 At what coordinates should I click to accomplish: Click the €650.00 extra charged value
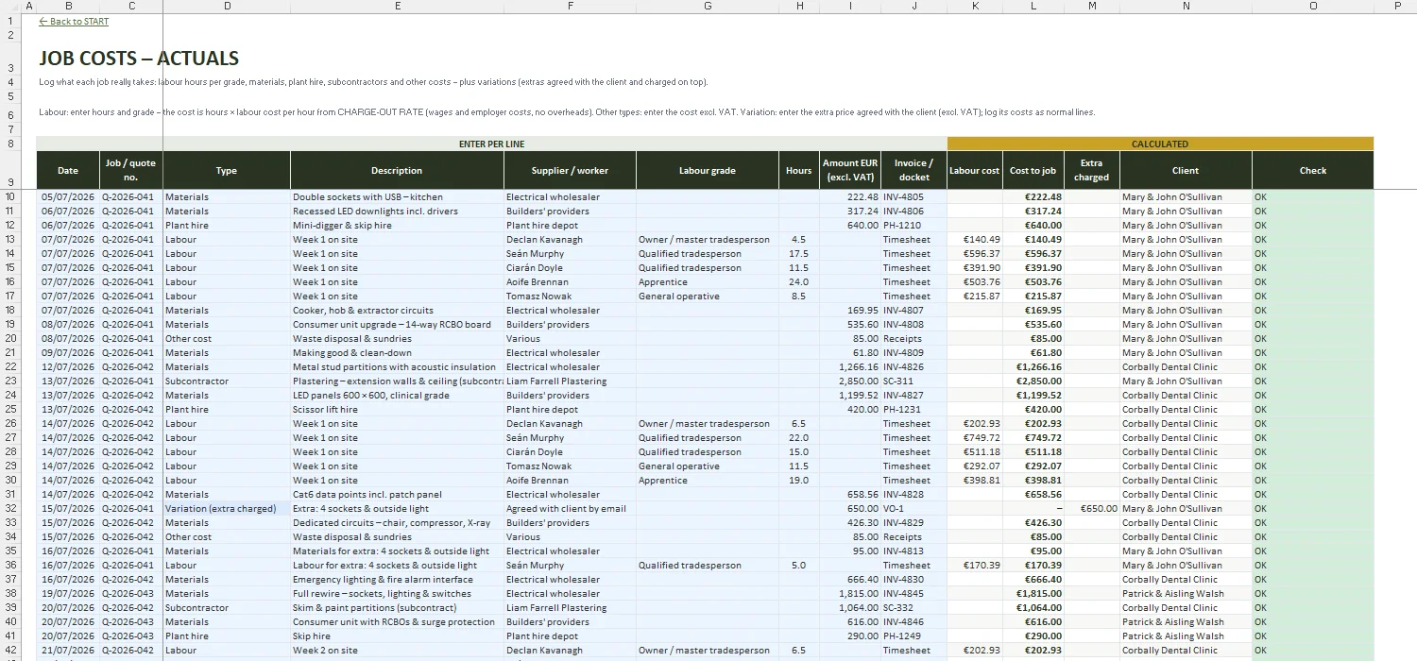pyautogui.click(x=1092, y=509)
